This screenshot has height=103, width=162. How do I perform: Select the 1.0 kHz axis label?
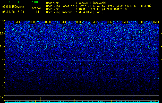pyautogui.click(x=2, y=46)
